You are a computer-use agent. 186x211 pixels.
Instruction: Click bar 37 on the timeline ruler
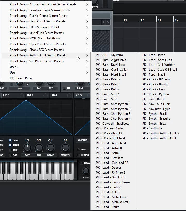coord(142,20)
